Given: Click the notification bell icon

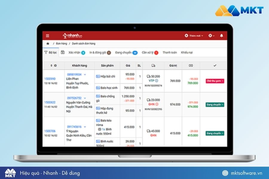Looking at the screenshot, I should (221, 36).
